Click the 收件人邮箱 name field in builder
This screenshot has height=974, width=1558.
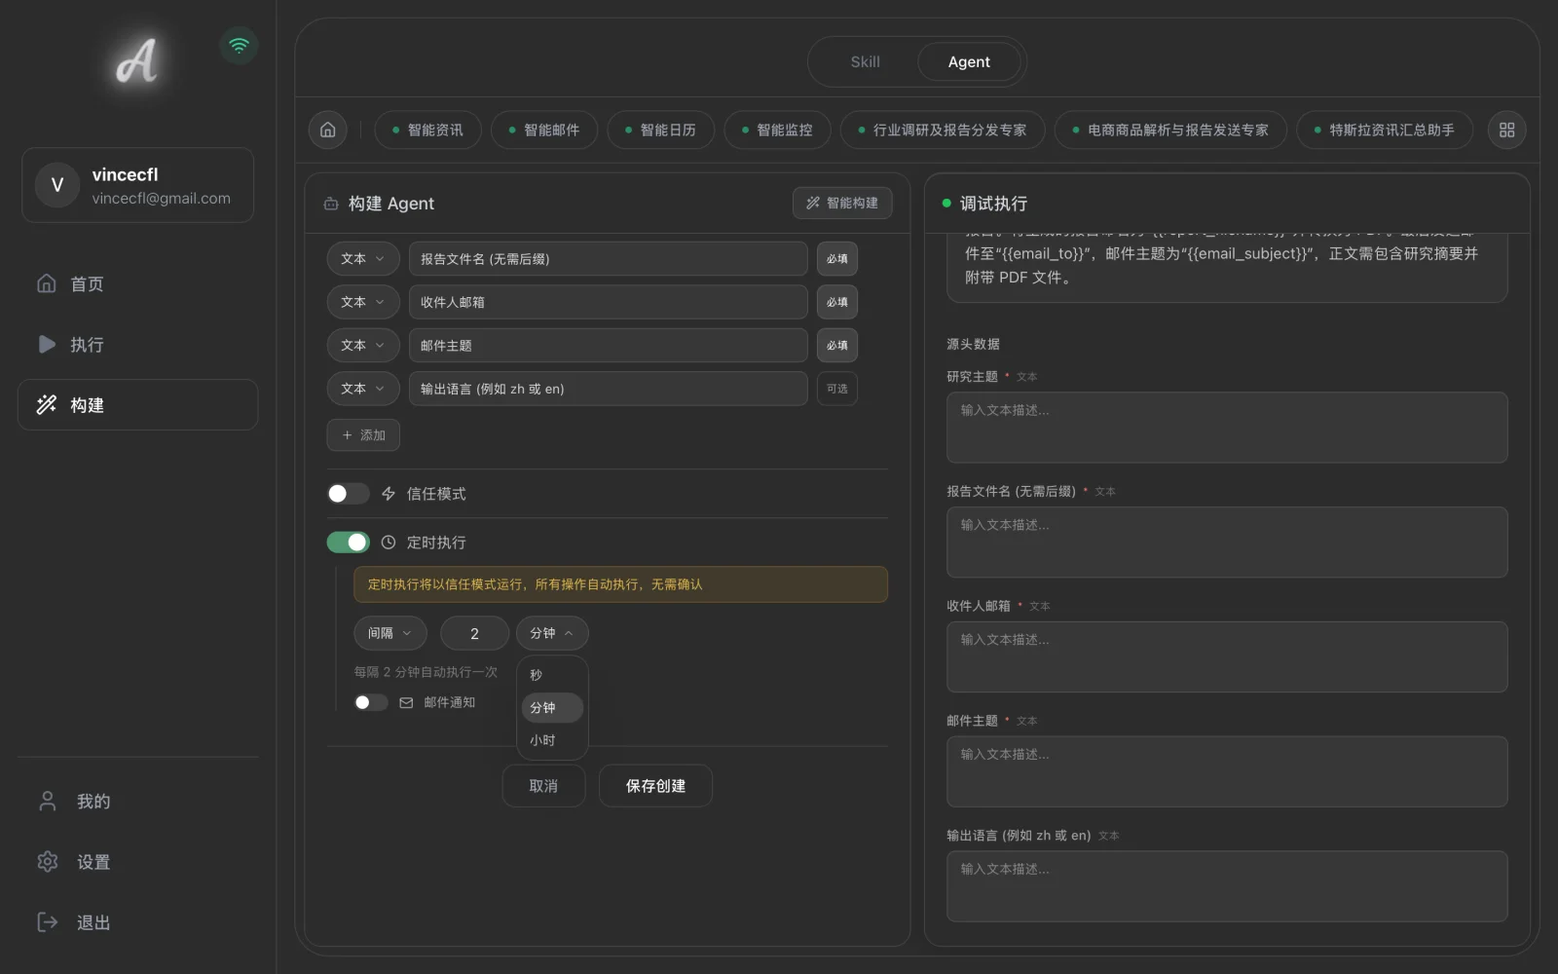pos(609,302)
